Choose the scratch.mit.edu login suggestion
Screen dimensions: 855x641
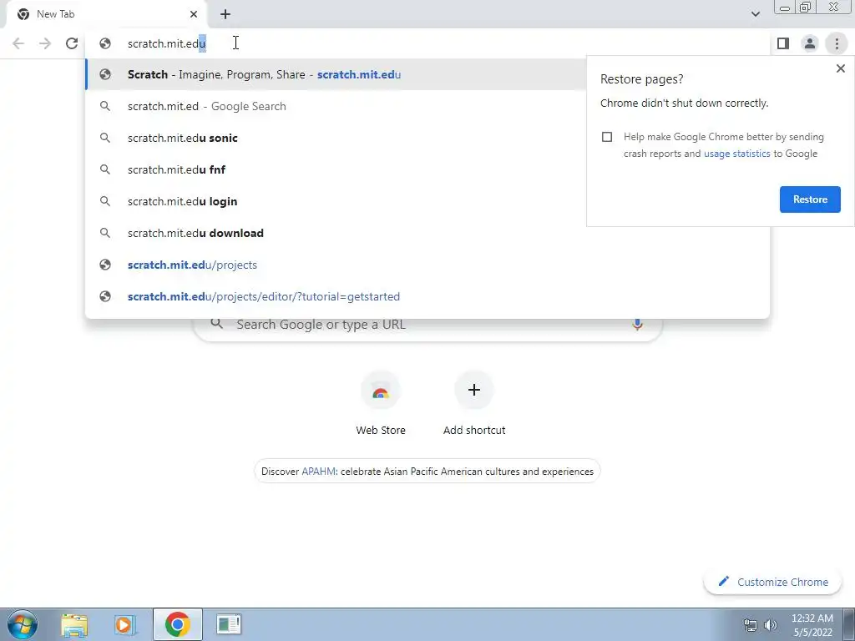tap(336, 201)
